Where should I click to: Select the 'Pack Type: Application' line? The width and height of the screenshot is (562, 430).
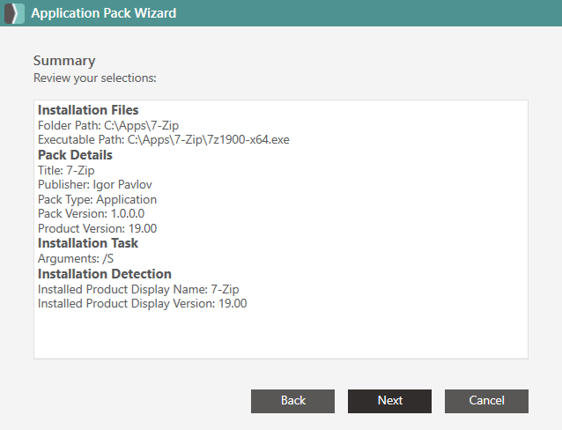97,200
